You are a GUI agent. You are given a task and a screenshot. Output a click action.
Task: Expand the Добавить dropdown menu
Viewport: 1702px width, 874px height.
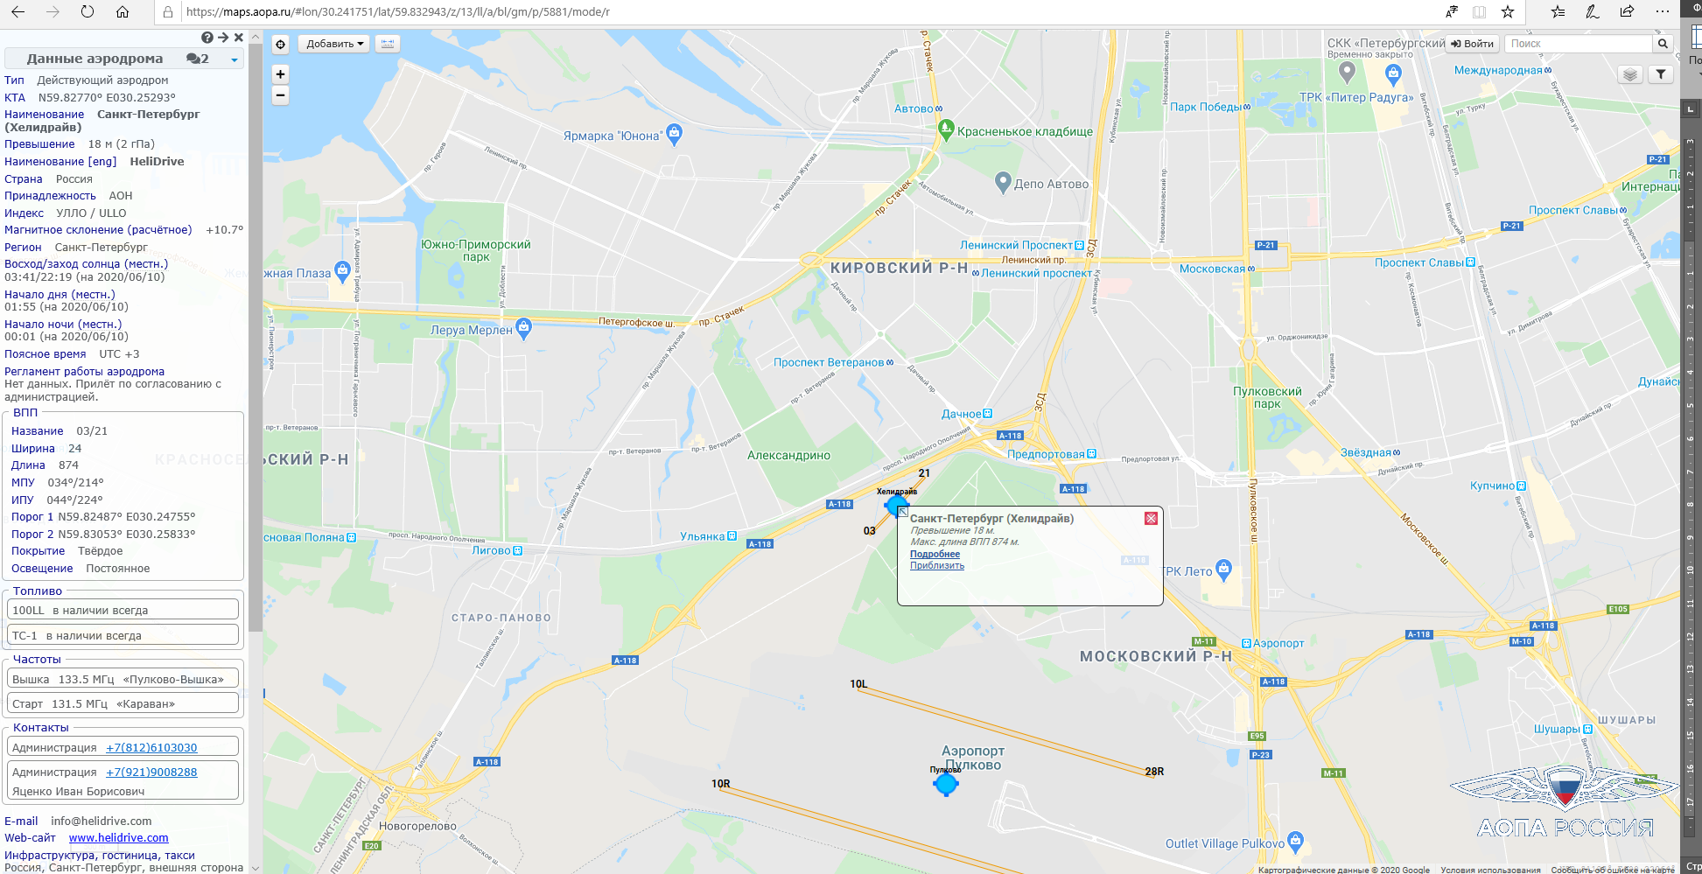[334, 44]
